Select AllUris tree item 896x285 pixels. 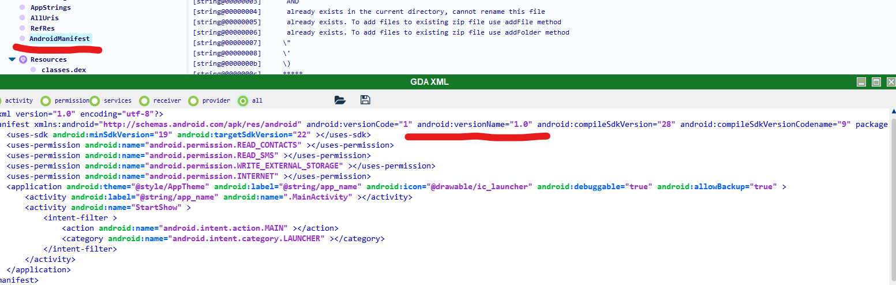point(44,18)
